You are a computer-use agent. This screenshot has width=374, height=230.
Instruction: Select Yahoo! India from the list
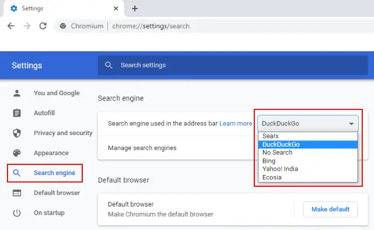pyautogui.click(x=308, y=169)
